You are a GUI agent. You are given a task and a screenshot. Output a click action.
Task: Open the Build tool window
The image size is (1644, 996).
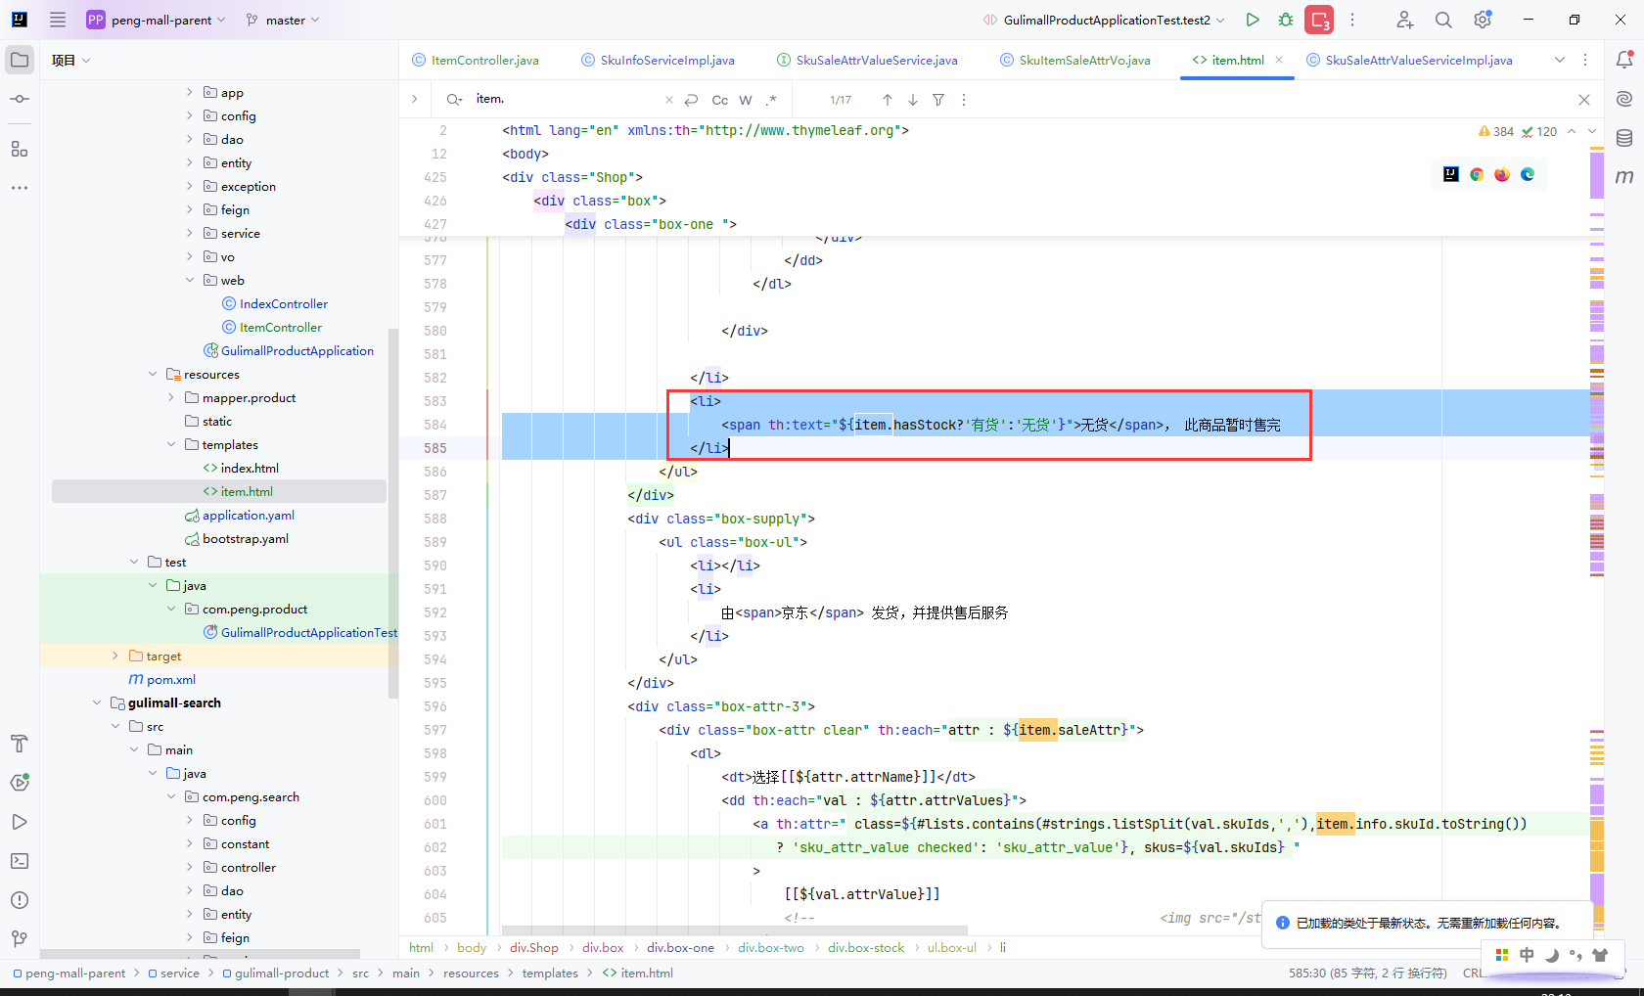point(20,744)
